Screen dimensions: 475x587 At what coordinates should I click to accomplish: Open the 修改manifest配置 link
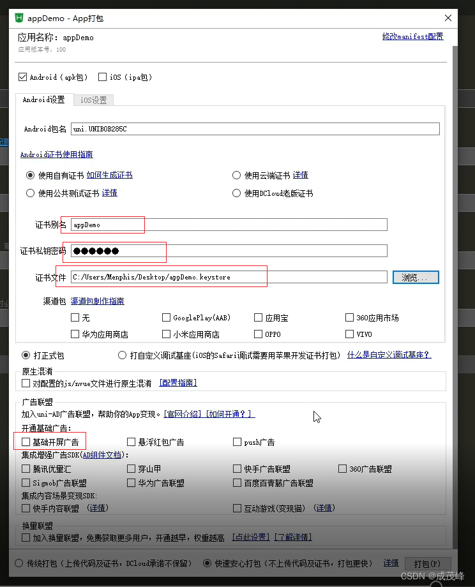tap(413, 36)
